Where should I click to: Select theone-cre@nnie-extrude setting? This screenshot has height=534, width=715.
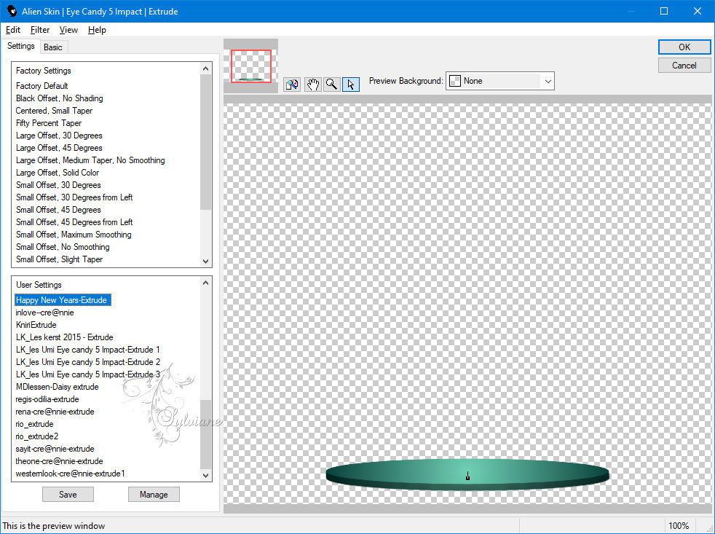[x=59, y=460]
